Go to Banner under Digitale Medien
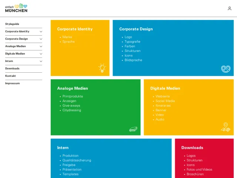The image size is (237, 178). click(161, 110)
